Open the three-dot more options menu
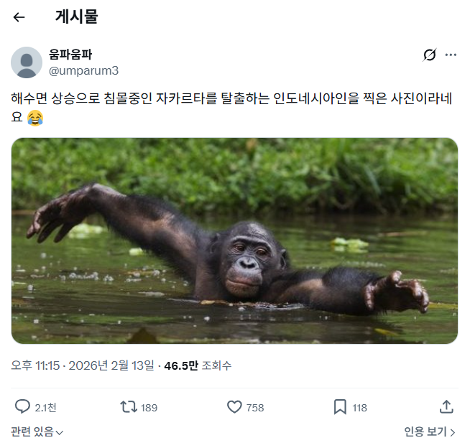Viewport: 470px width, 448px height. coord(451,55)
